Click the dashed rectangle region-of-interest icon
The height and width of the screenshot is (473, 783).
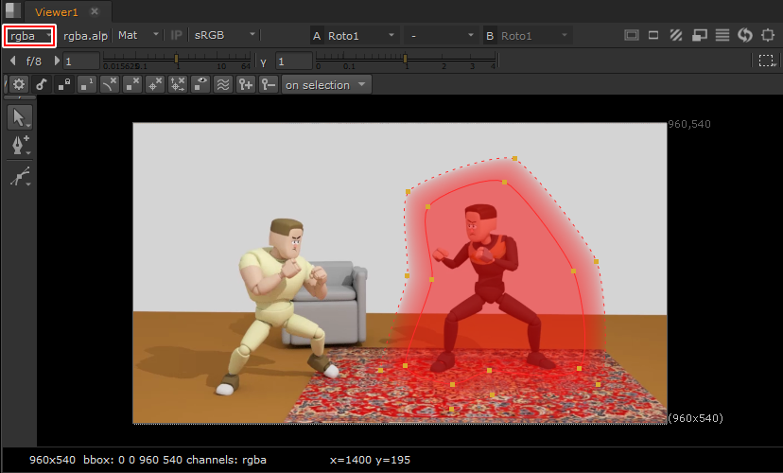tap(766, 61)
